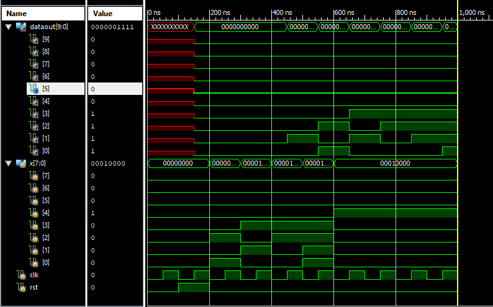Screen dimensions: 493x307
Task: Click the rst high pulse in waveform
Action: tap(194, 287)
